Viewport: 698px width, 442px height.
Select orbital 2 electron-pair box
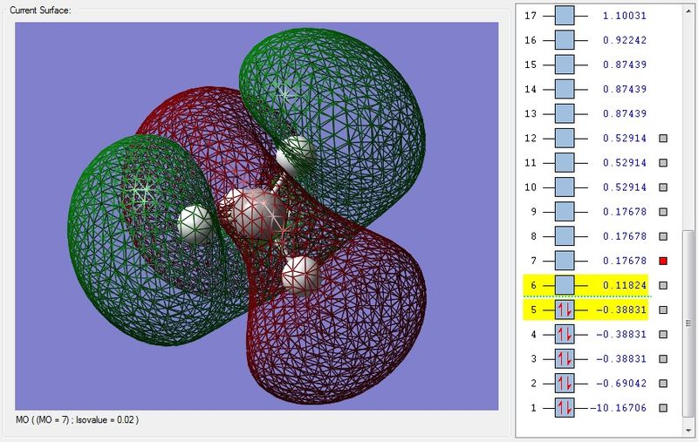[x=565, y=383]
